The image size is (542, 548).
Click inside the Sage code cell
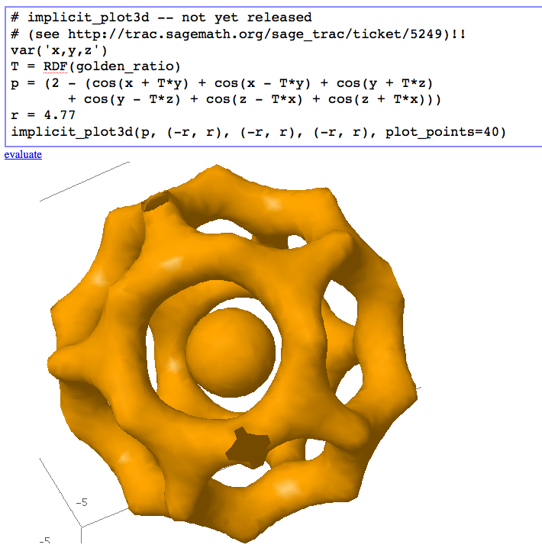(273, 76)
